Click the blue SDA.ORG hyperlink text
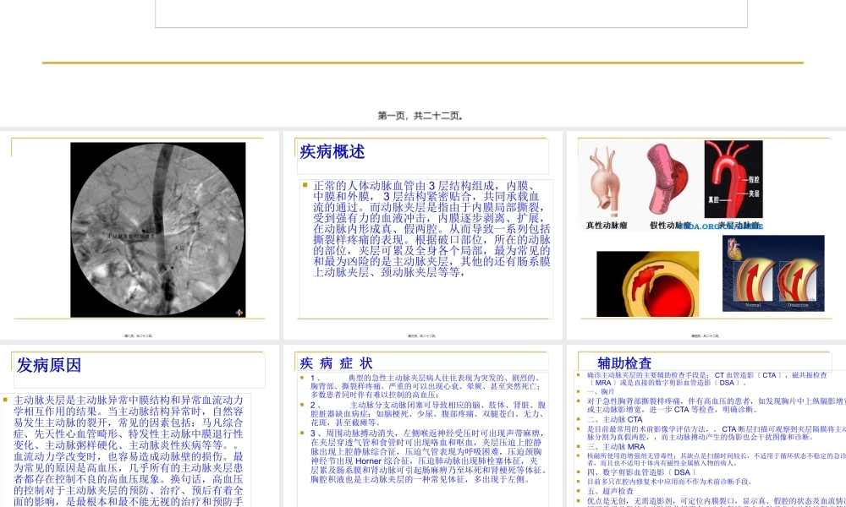Screen dimensions: 846x507 click(x=700, y=226)
